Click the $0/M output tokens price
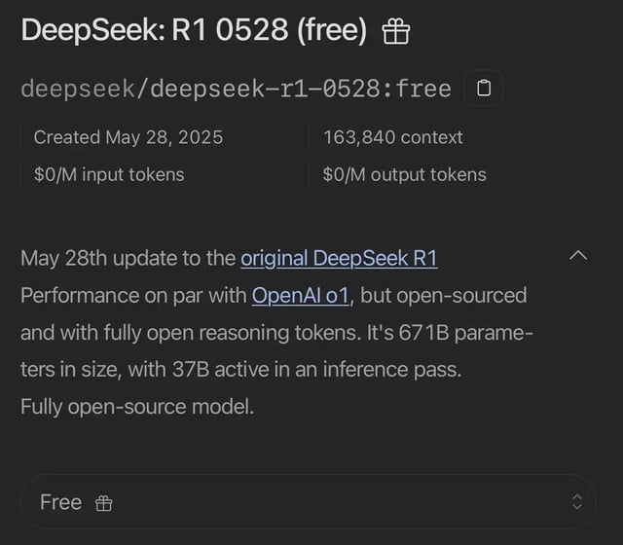Viewport: 623px width, 545px height. [x=405, y=175]
